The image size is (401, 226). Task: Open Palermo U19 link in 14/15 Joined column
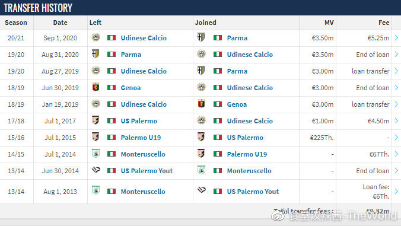point(247,154)
